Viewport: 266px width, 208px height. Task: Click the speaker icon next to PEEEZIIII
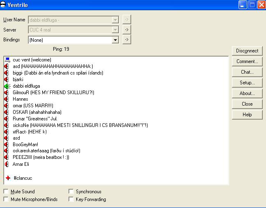point(7,157)
